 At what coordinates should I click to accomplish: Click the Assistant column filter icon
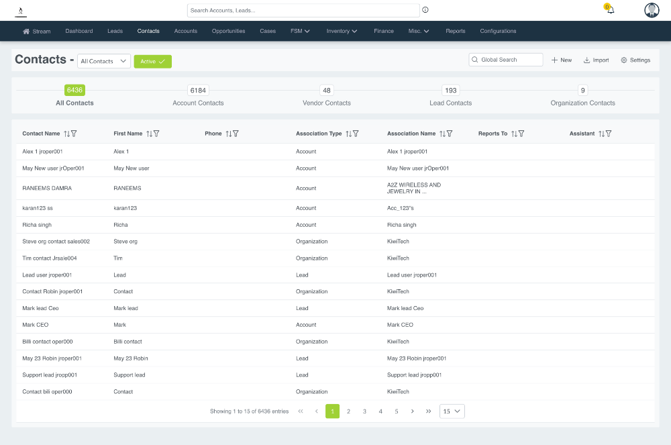coord(609,134)
